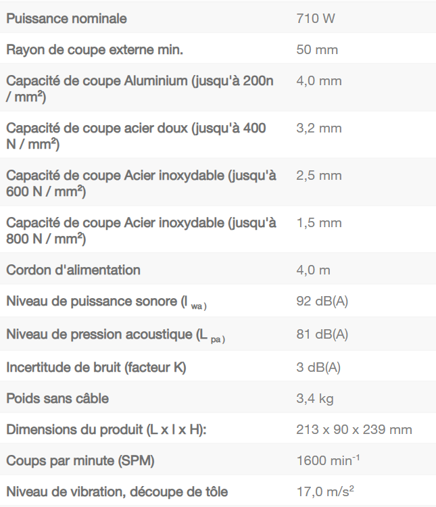Select the 3 dB(A) noise uncertainty value
This screenshot has width=436, height=507.
318,368
